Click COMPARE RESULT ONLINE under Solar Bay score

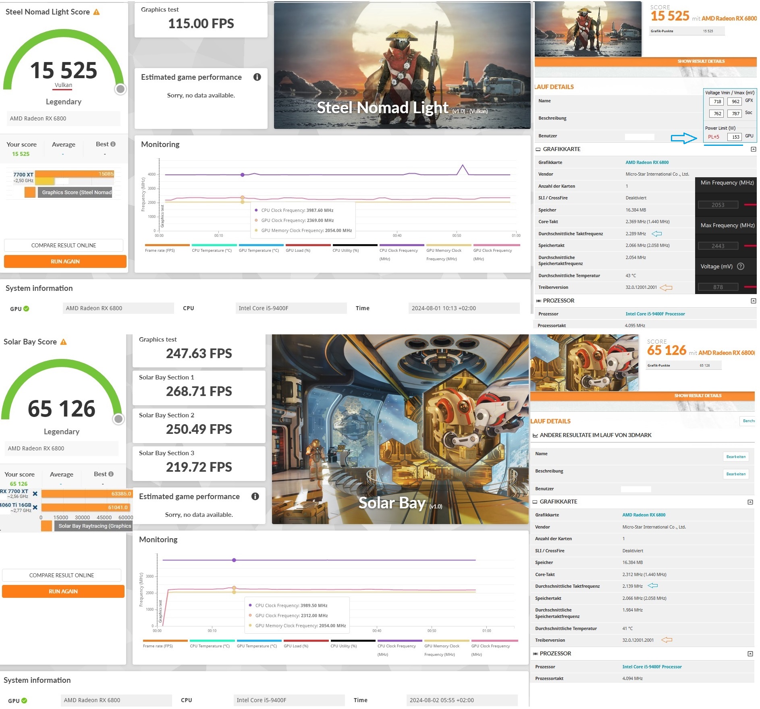click(62, 575)
